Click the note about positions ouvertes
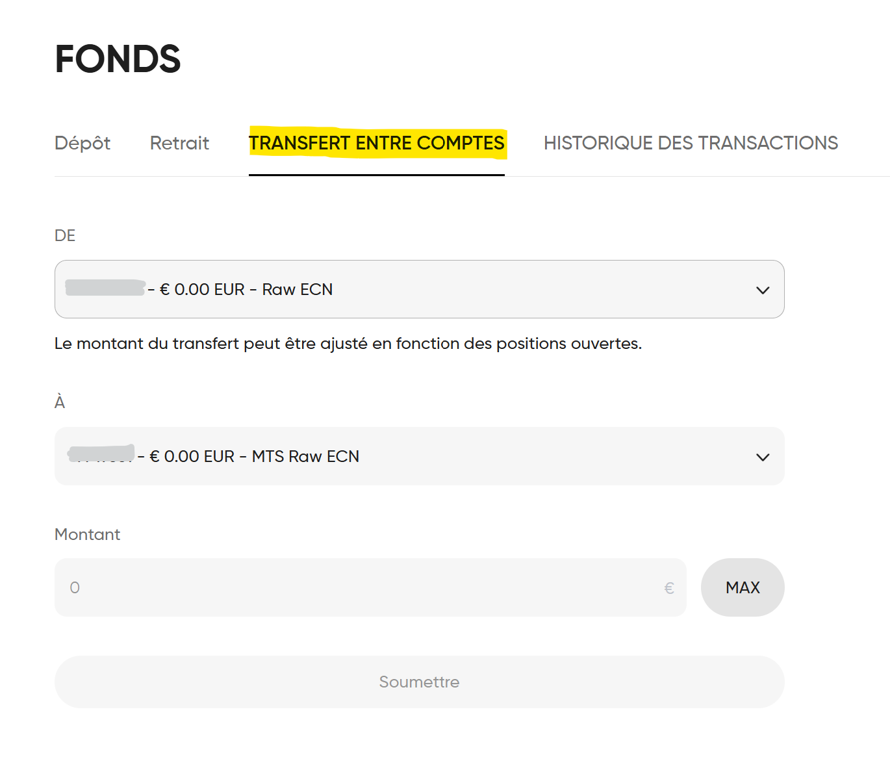 348,343
